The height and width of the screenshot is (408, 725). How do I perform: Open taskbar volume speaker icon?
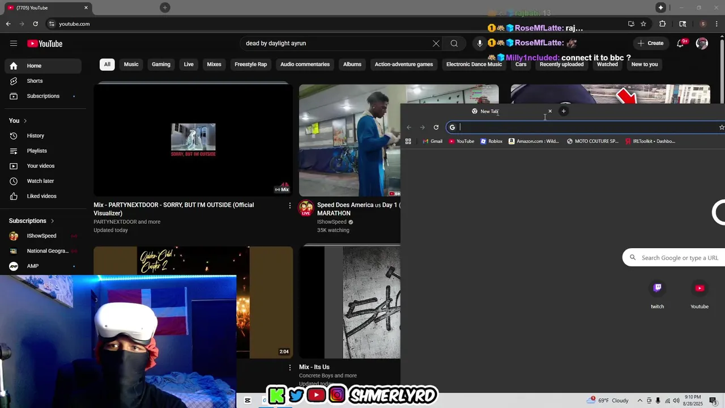tap(677, 401)
